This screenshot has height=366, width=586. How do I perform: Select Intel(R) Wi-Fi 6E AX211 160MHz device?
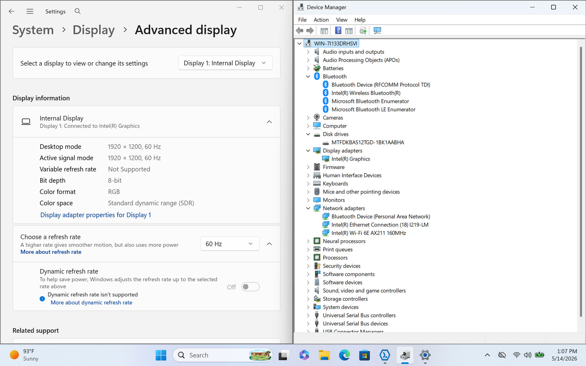click(368, 233)
